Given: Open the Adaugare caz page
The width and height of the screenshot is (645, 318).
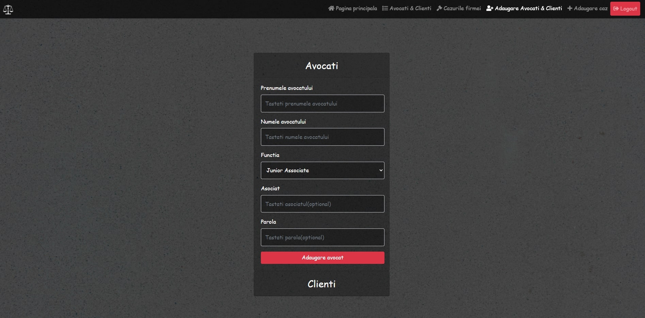Looking at the screenshot, I should [591, 8].
